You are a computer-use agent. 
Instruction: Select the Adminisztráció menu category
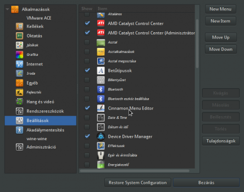pyautogui.click(x=41, y=147)
